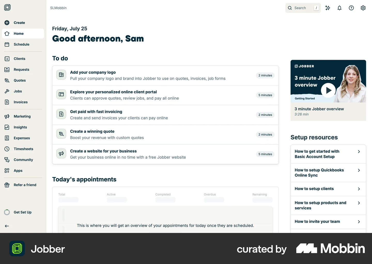Expand How to setup products and services
Image resolution: width=372 pixels, height=264 pixels.
pyautogui.click(x=328, y=206)
